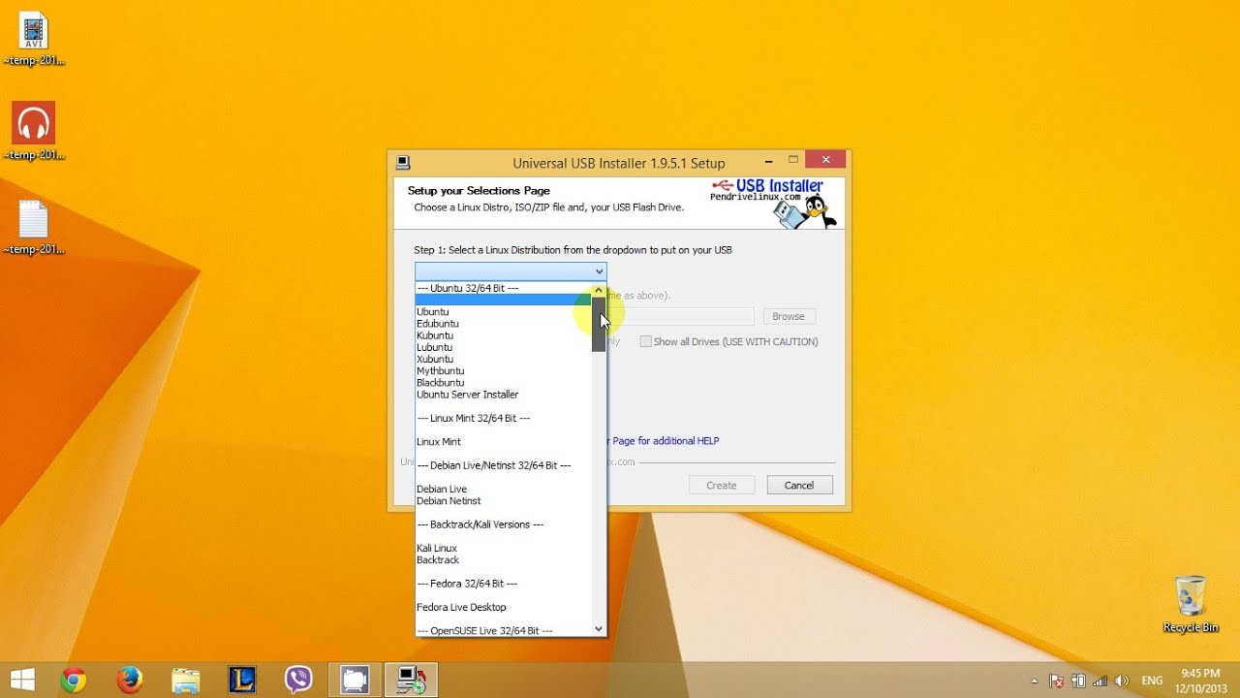This screenshot has width=1240, height=698.
Task: Open the League of Legends taskbar icon
Action: (x=241, y=680)
